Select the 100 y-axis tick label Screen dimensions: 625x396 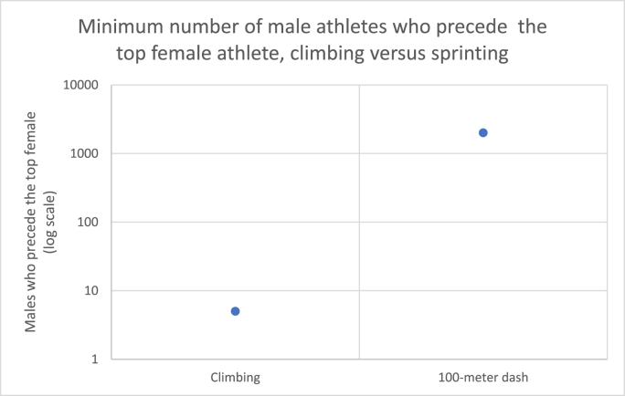pyautogui.click(x=87, y=222)
